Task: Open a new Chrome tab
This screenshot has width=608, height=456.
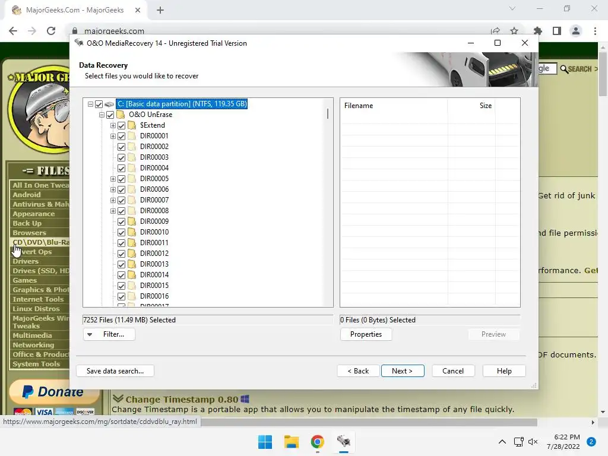Action: pos(160,10)
